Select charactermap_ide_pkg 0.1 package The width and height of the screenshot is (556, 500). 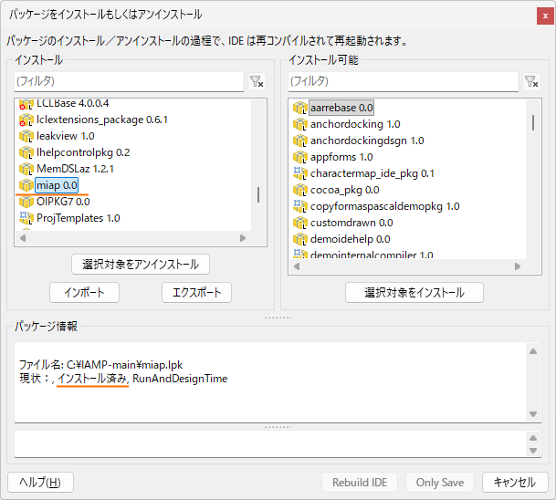pos(372,173)
